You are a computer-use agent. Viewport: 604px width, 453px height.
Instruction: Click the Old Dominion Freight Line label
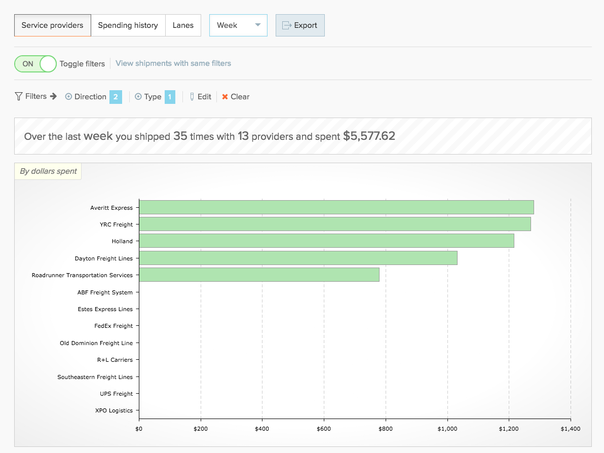pyautogui.click(x=96, y=343)
